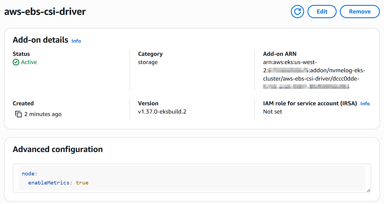This screenshot has width=384, height=204.
Task: Click the aws-ebs-csi-driver page title
Action: click(x=45, y=12)
